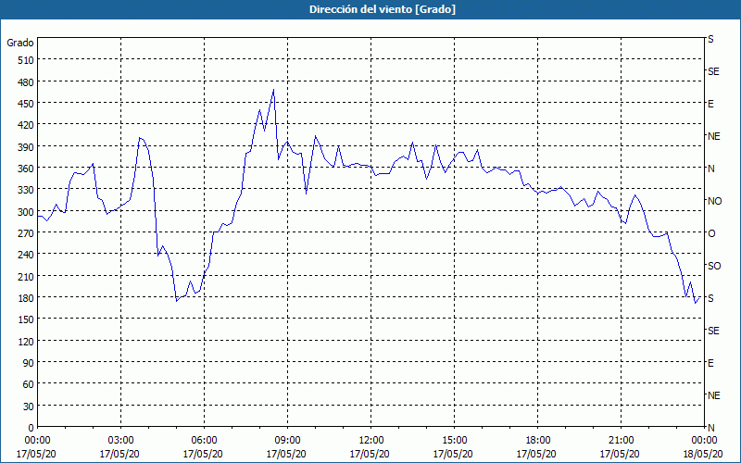Screen dimensions: 741x463
Task: Select the 240 value on the left axis
Action: tap(27, 255)
